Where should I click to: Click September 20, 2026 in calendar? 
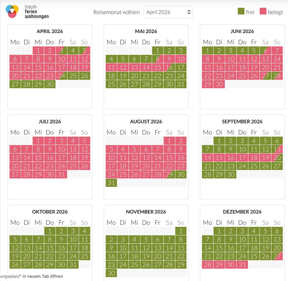[277, 157]
